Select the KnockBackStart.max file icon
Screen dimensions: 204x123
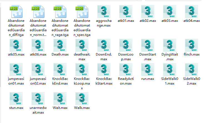click(x=104, y=70)
